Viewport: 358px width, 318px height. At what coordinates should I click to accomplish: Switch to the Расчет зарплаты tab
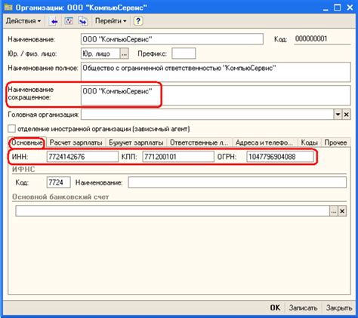[x=76, y=142]
